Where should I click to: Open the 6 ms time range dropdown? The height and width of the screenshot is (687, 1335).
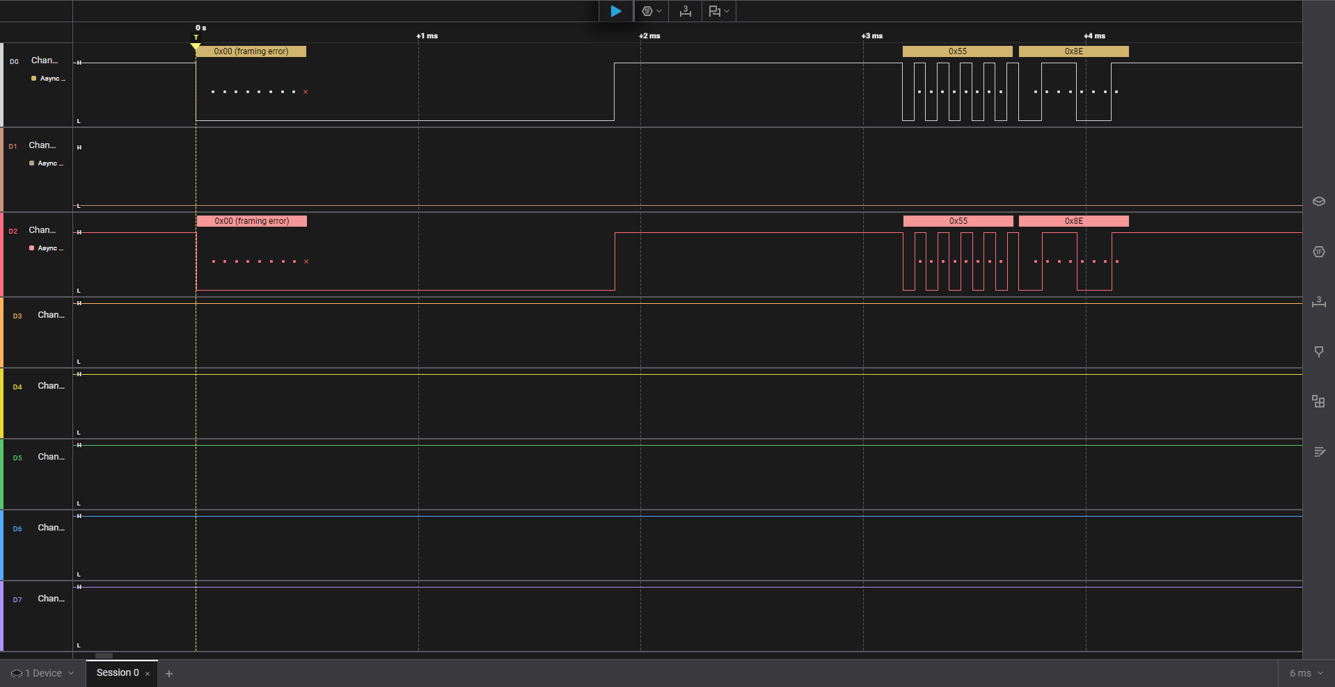click(x=1306, y=673)
